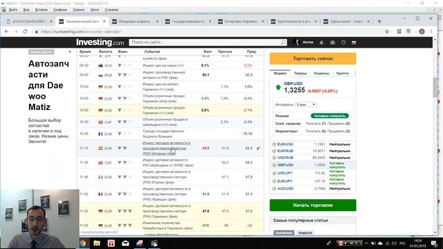
Task: Open portfolio briefcase icon in header
Action: pos(332,42)
